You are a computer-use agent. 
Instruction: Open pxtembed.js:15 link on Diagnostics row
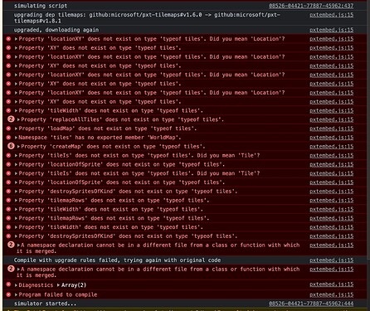(332, 284)
